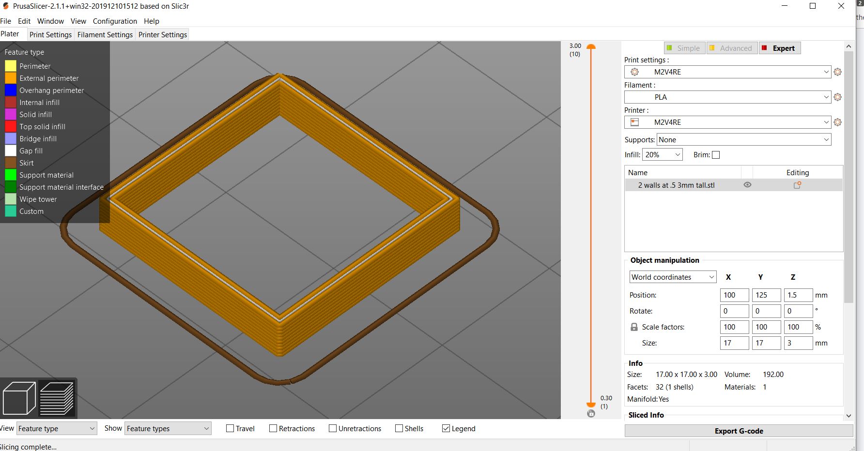Click the Filament settings gear icon beside PLA
Screen dimensions: 864x451
coord(837,97)
